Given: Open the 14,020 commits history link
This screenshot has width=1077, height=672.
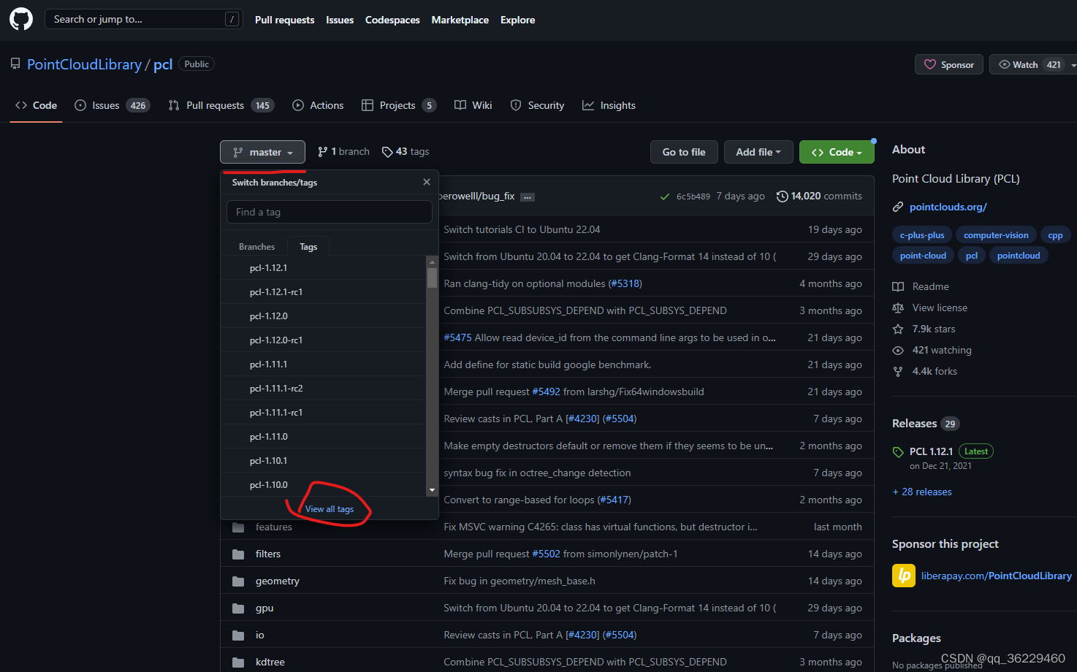Looking at the screenshot, I should pos(819,196).
